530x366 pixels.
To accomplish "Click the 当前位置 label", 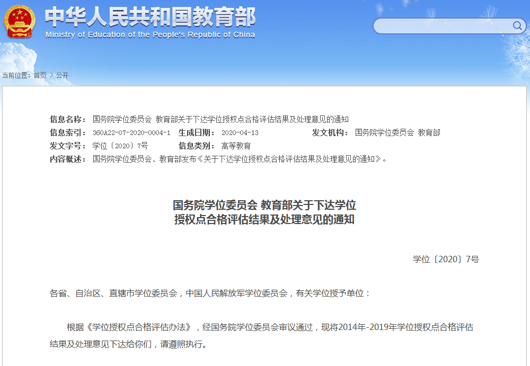I will (x=16, y=76).
